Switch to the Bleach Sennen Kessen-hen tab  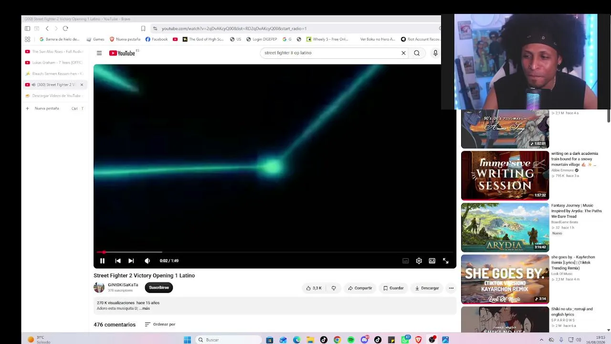point(54,74)
